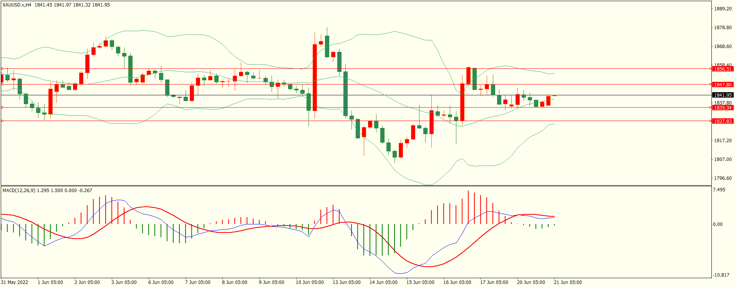Click the 1889.20 price axis value
Screen dimensions: 736x287
[723, 9]
